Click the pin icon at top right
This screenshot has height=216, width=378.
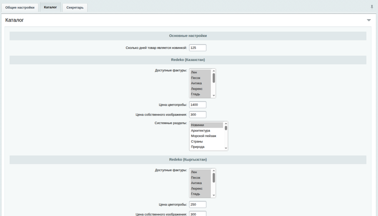click(x=371, y=7)
